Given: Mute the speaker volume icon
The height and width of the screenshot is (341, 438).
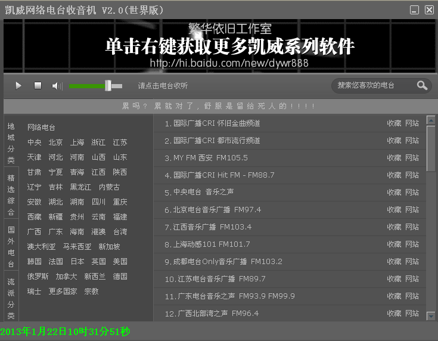Looking at the screenshot, I should [57, 86].
